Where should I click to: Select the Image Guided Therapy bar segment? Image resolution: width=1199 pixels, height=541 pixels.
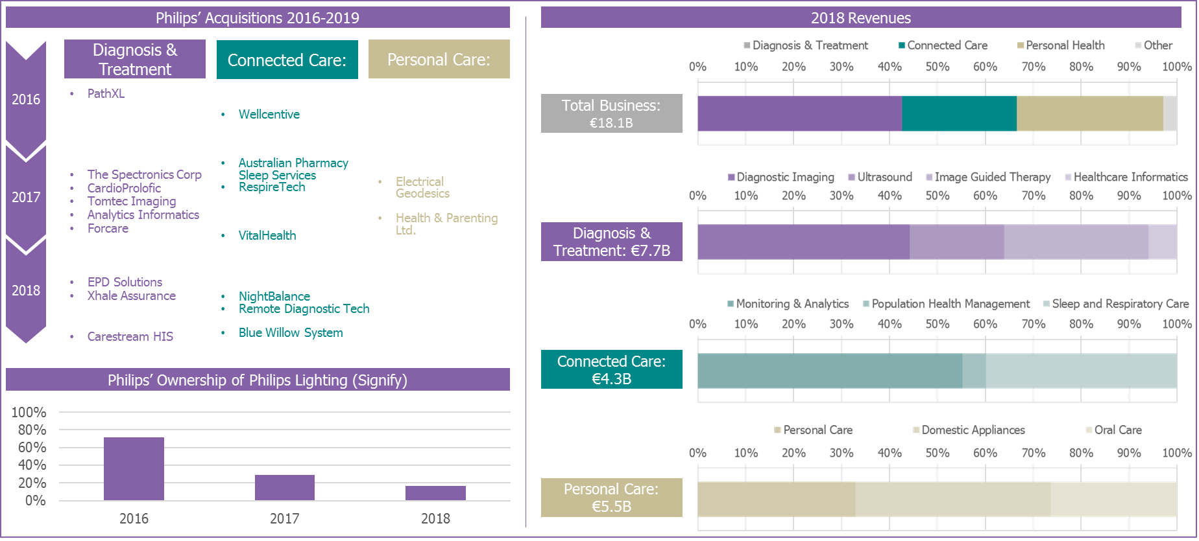[1076, 242]
